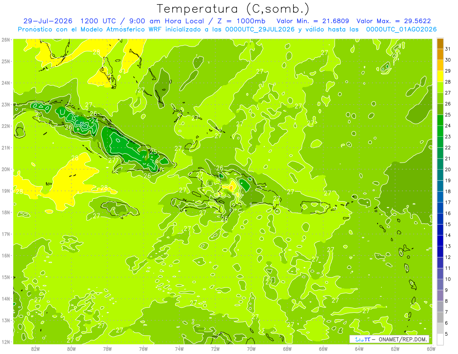Click the '74W' longitude axis label
Image resolution: width=458 pixels, height=354 pixels.
pyautogui.click(x=179, y=349)
